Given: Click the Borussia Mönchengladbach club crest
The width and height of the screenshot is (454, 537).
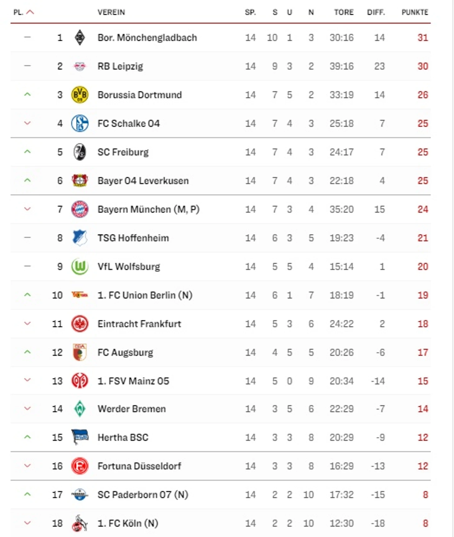Looking at the screenshot, I should (80, 37).
